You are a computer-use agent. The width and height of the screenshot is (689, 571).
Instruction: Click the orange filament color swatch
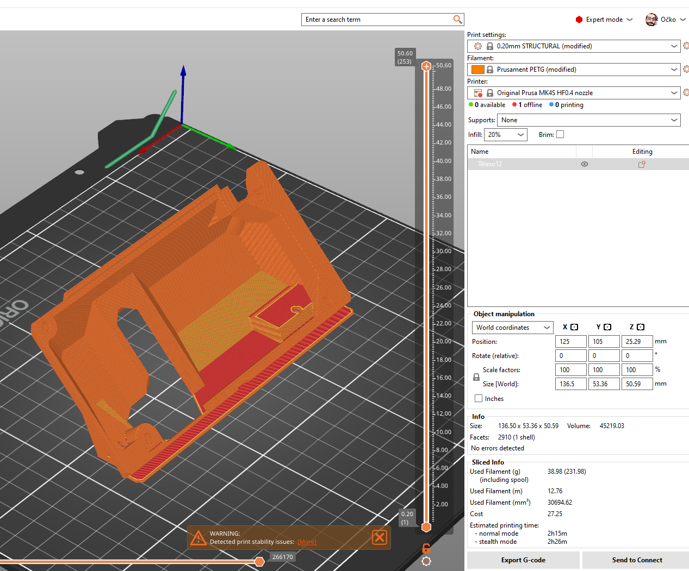pyautogui.click(x=477, y=70)
